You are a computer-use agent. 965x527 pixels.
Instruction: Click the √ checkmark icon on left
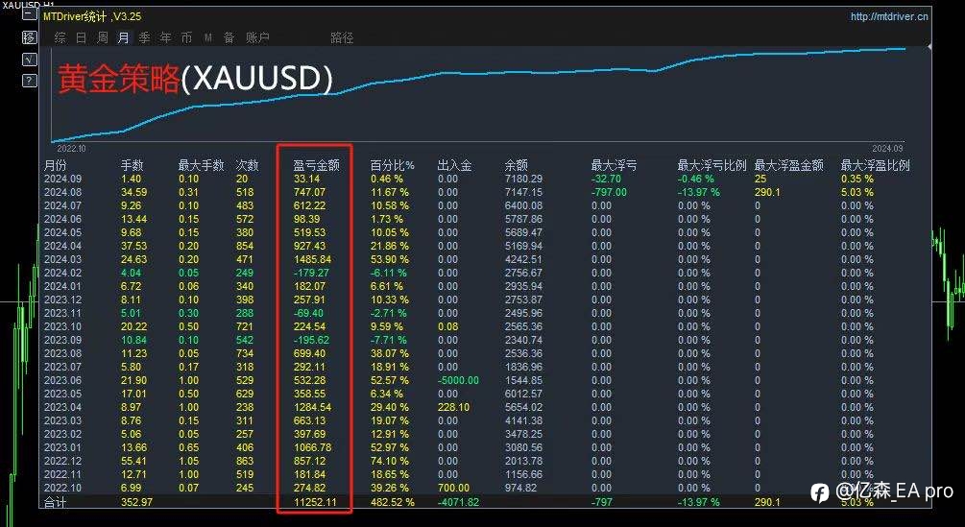coord(30,59)
